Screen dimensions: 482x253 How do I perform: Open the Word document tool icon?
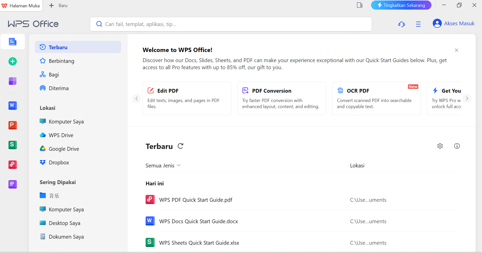point(12,106)
